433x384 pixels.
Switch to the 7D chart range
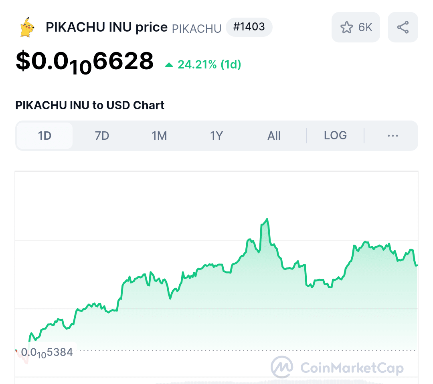[102, 136]
